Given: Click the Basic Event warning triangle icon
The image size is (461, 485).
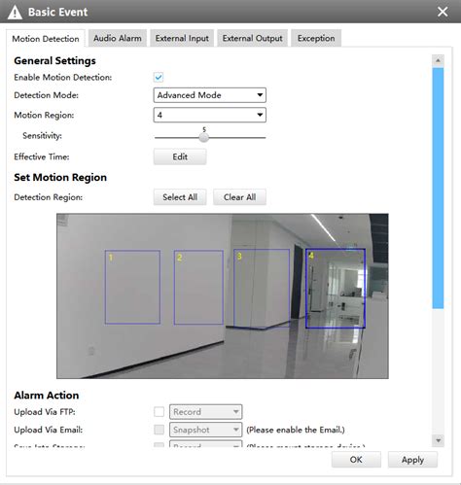Looking at the screenshot, I should [15, 13].
